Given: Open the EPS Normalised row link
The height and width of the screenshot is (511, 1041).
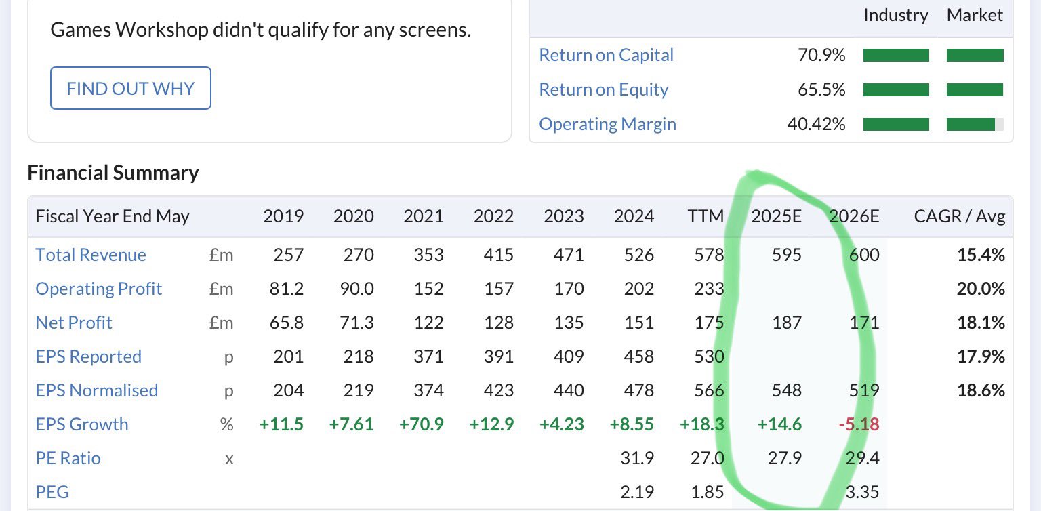Looking at the screenshot, I should (x=96, y=390).
